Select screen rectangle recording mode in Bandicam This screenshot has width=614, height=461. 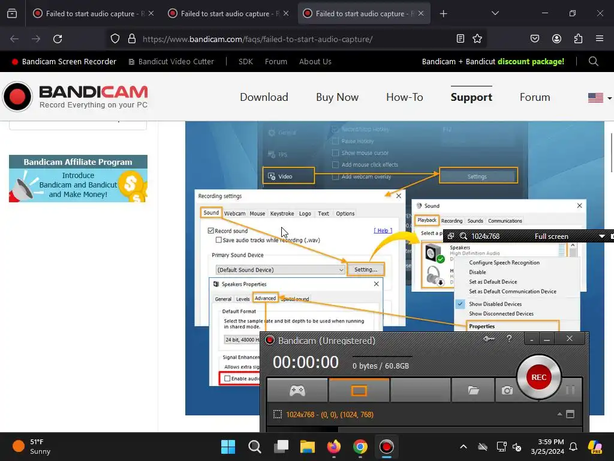[x=359, y=390]
